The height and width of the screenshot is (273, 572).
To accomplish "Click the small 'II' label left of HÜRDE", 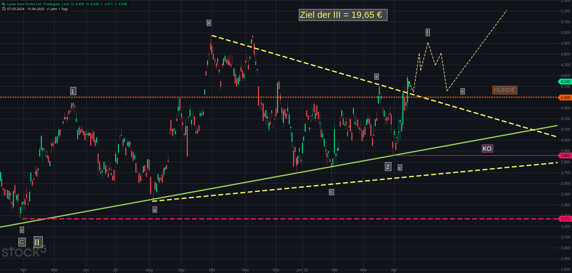I will click(462, 91).
